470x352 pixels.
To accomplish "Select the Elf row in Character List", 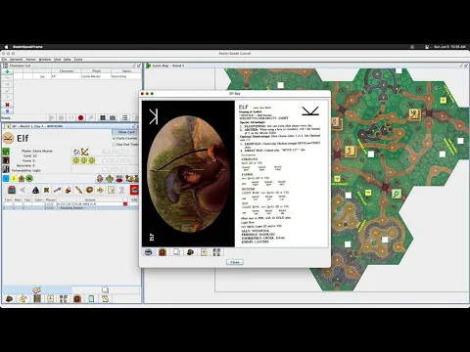I will click(77, 76).
